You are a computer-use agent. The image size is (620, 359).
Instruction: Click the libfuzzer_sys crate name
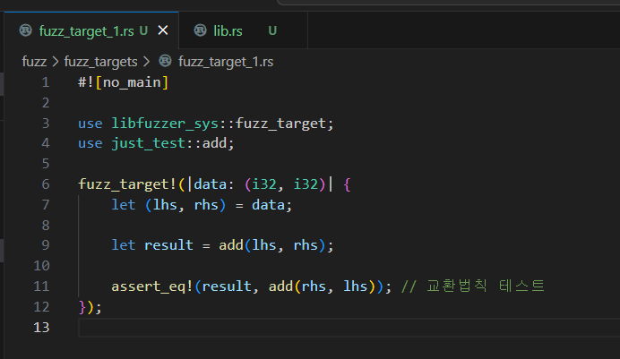(x=165, y=124)
